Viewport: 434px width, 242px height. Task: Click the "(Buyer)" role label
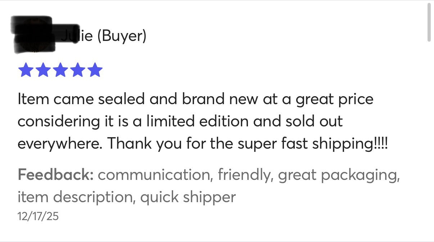click(122, 36)
